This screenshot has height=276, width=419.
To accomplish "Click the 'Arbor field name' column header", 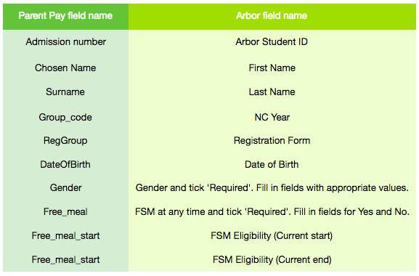I will click(x=272, y=16).
